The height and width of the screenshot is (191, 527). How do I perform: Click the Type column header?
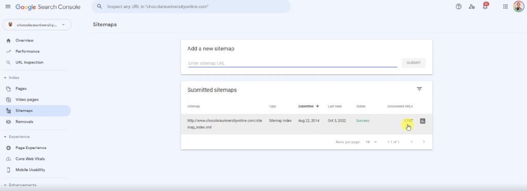click(x=272, y=106)
